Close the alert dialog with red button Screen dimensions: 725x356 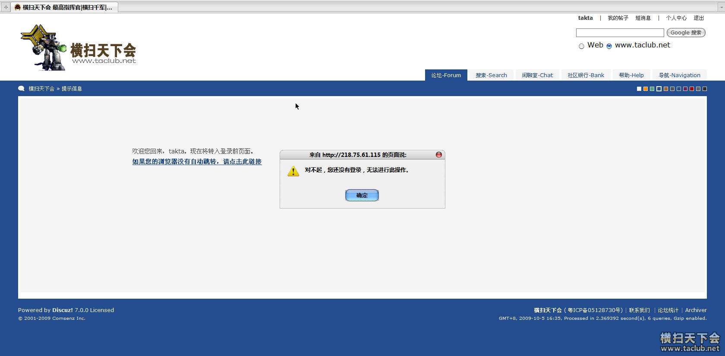pos(438,155)
